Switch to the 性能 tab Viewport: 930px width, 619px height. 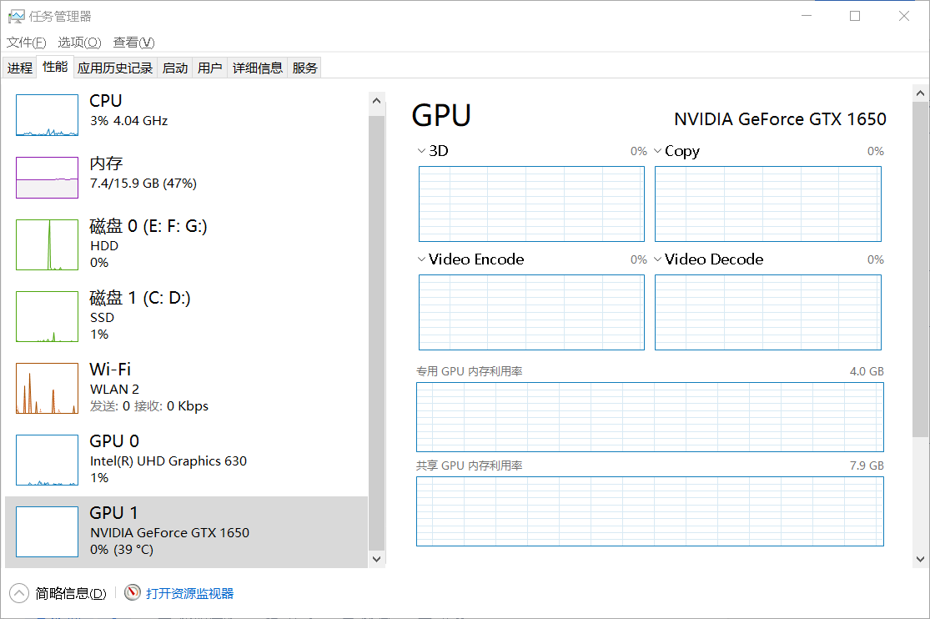click(x=55, y=67)
